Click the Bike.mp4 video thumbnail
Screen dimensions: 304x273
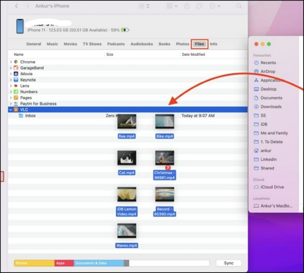[x=165, y=121]
